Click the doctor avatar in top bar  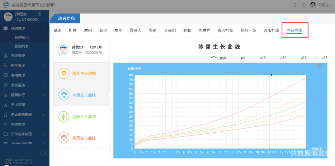point(313,5)
